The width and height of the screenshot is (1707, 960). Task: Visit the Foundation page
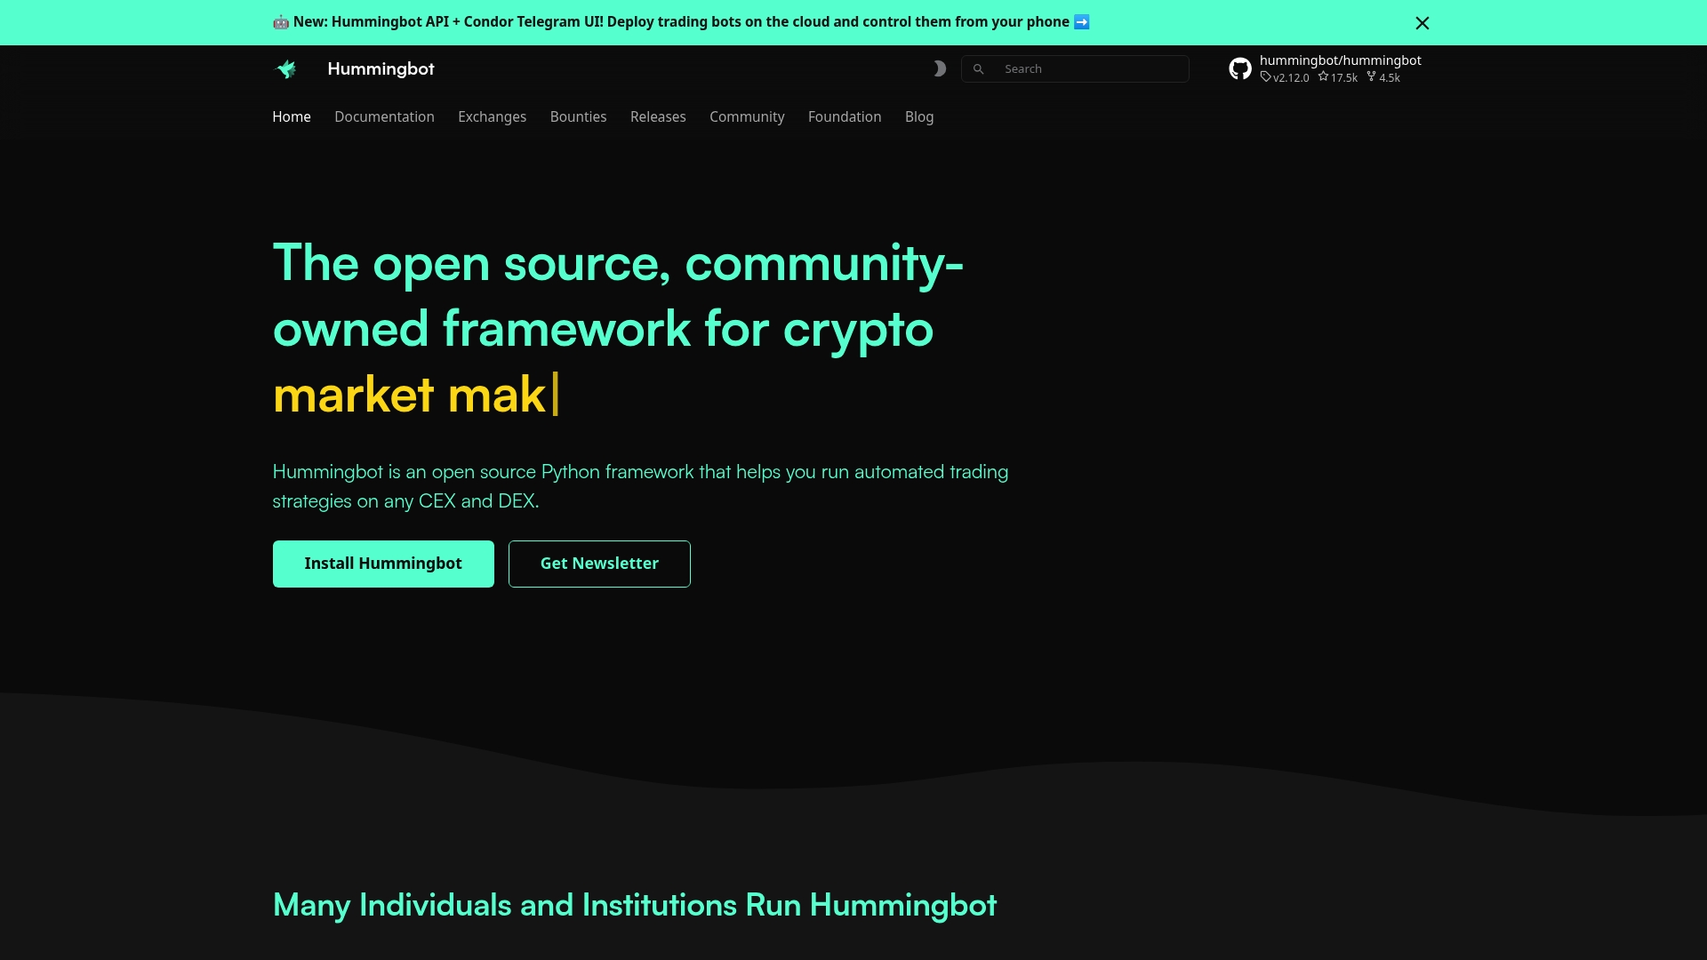pos(844,116)
